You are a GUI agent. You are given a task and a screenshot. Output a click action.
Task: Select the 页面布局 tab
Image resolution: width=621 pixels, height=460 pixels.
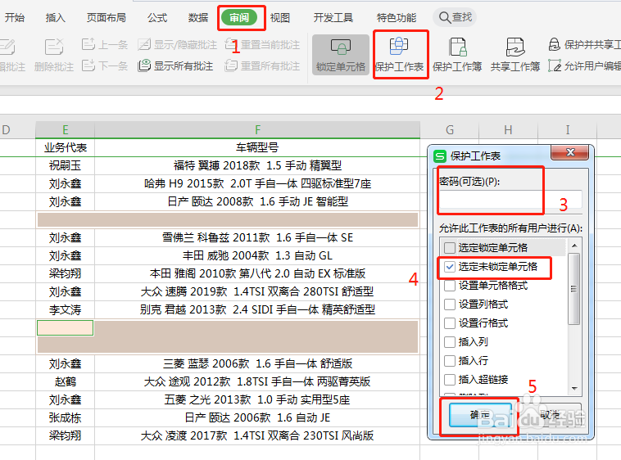(107, 17)
